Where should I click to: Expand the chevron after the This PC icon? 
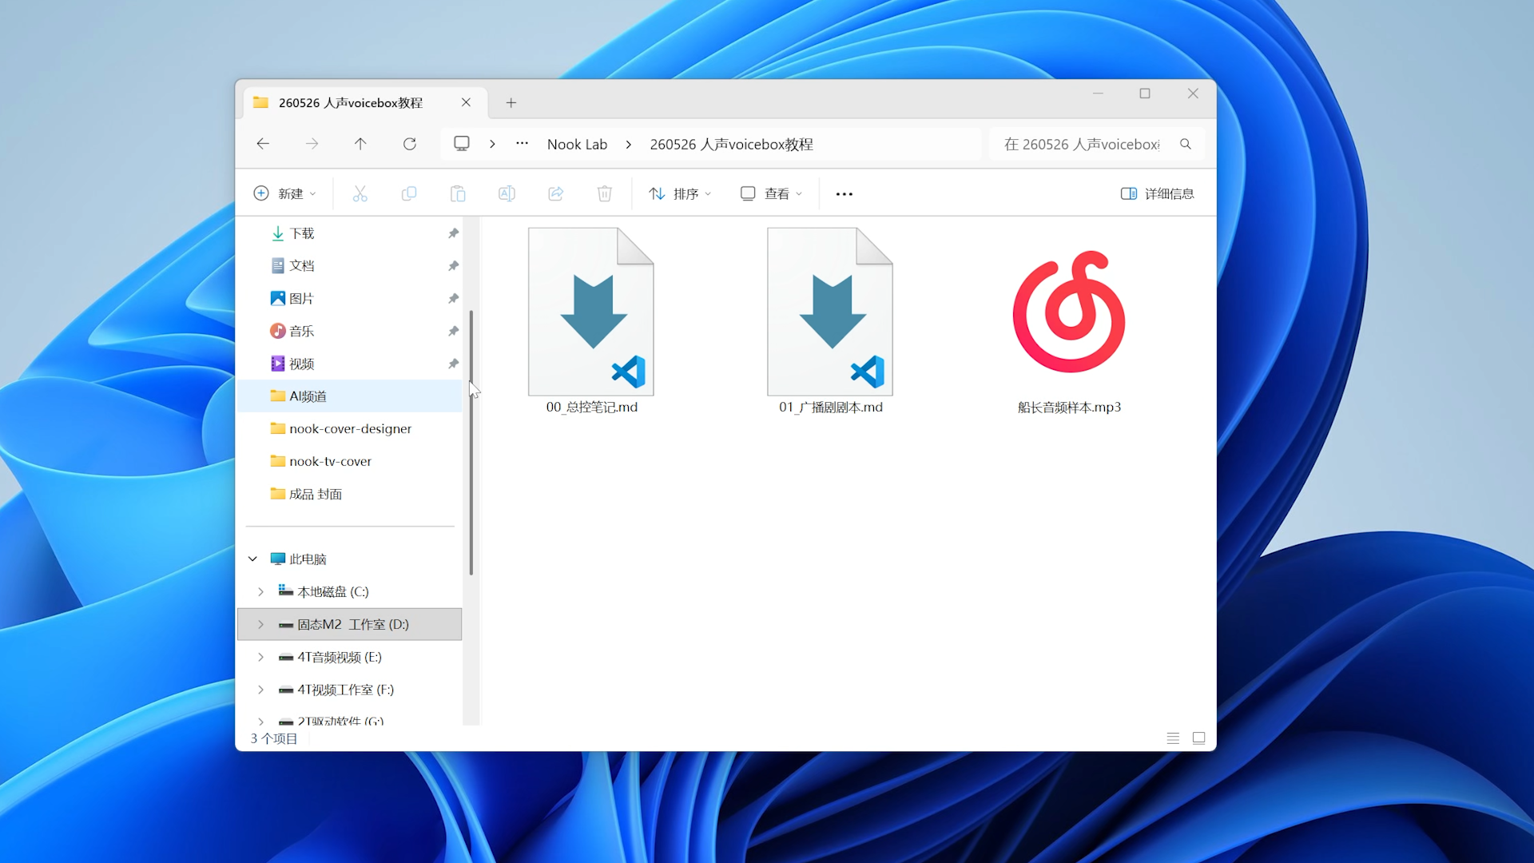pyautogui.click(x=492, y=144)
